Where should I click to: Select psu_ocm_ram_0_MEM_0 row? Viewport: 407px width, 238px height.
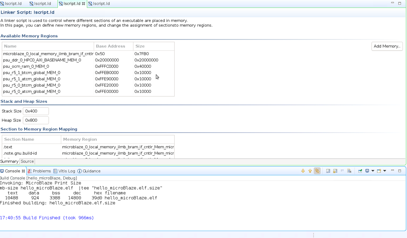[x=88, y=66]
